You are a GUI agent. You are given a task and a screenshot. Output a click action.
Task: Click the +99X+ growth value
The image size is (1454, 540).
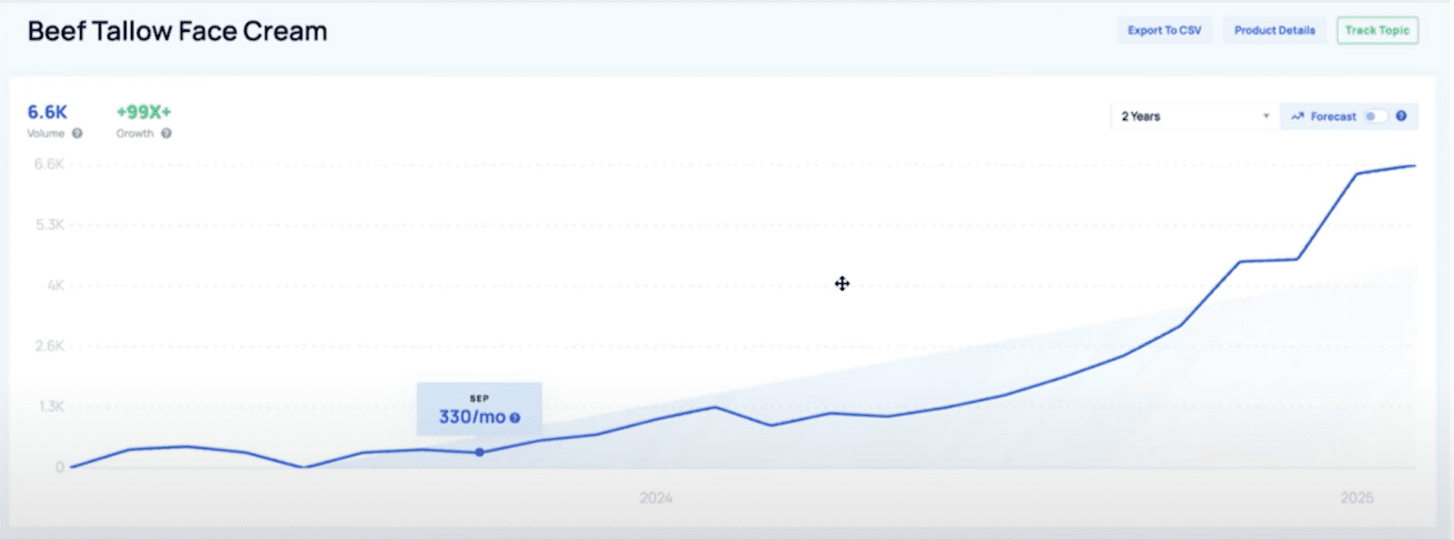tap(144, 112)
